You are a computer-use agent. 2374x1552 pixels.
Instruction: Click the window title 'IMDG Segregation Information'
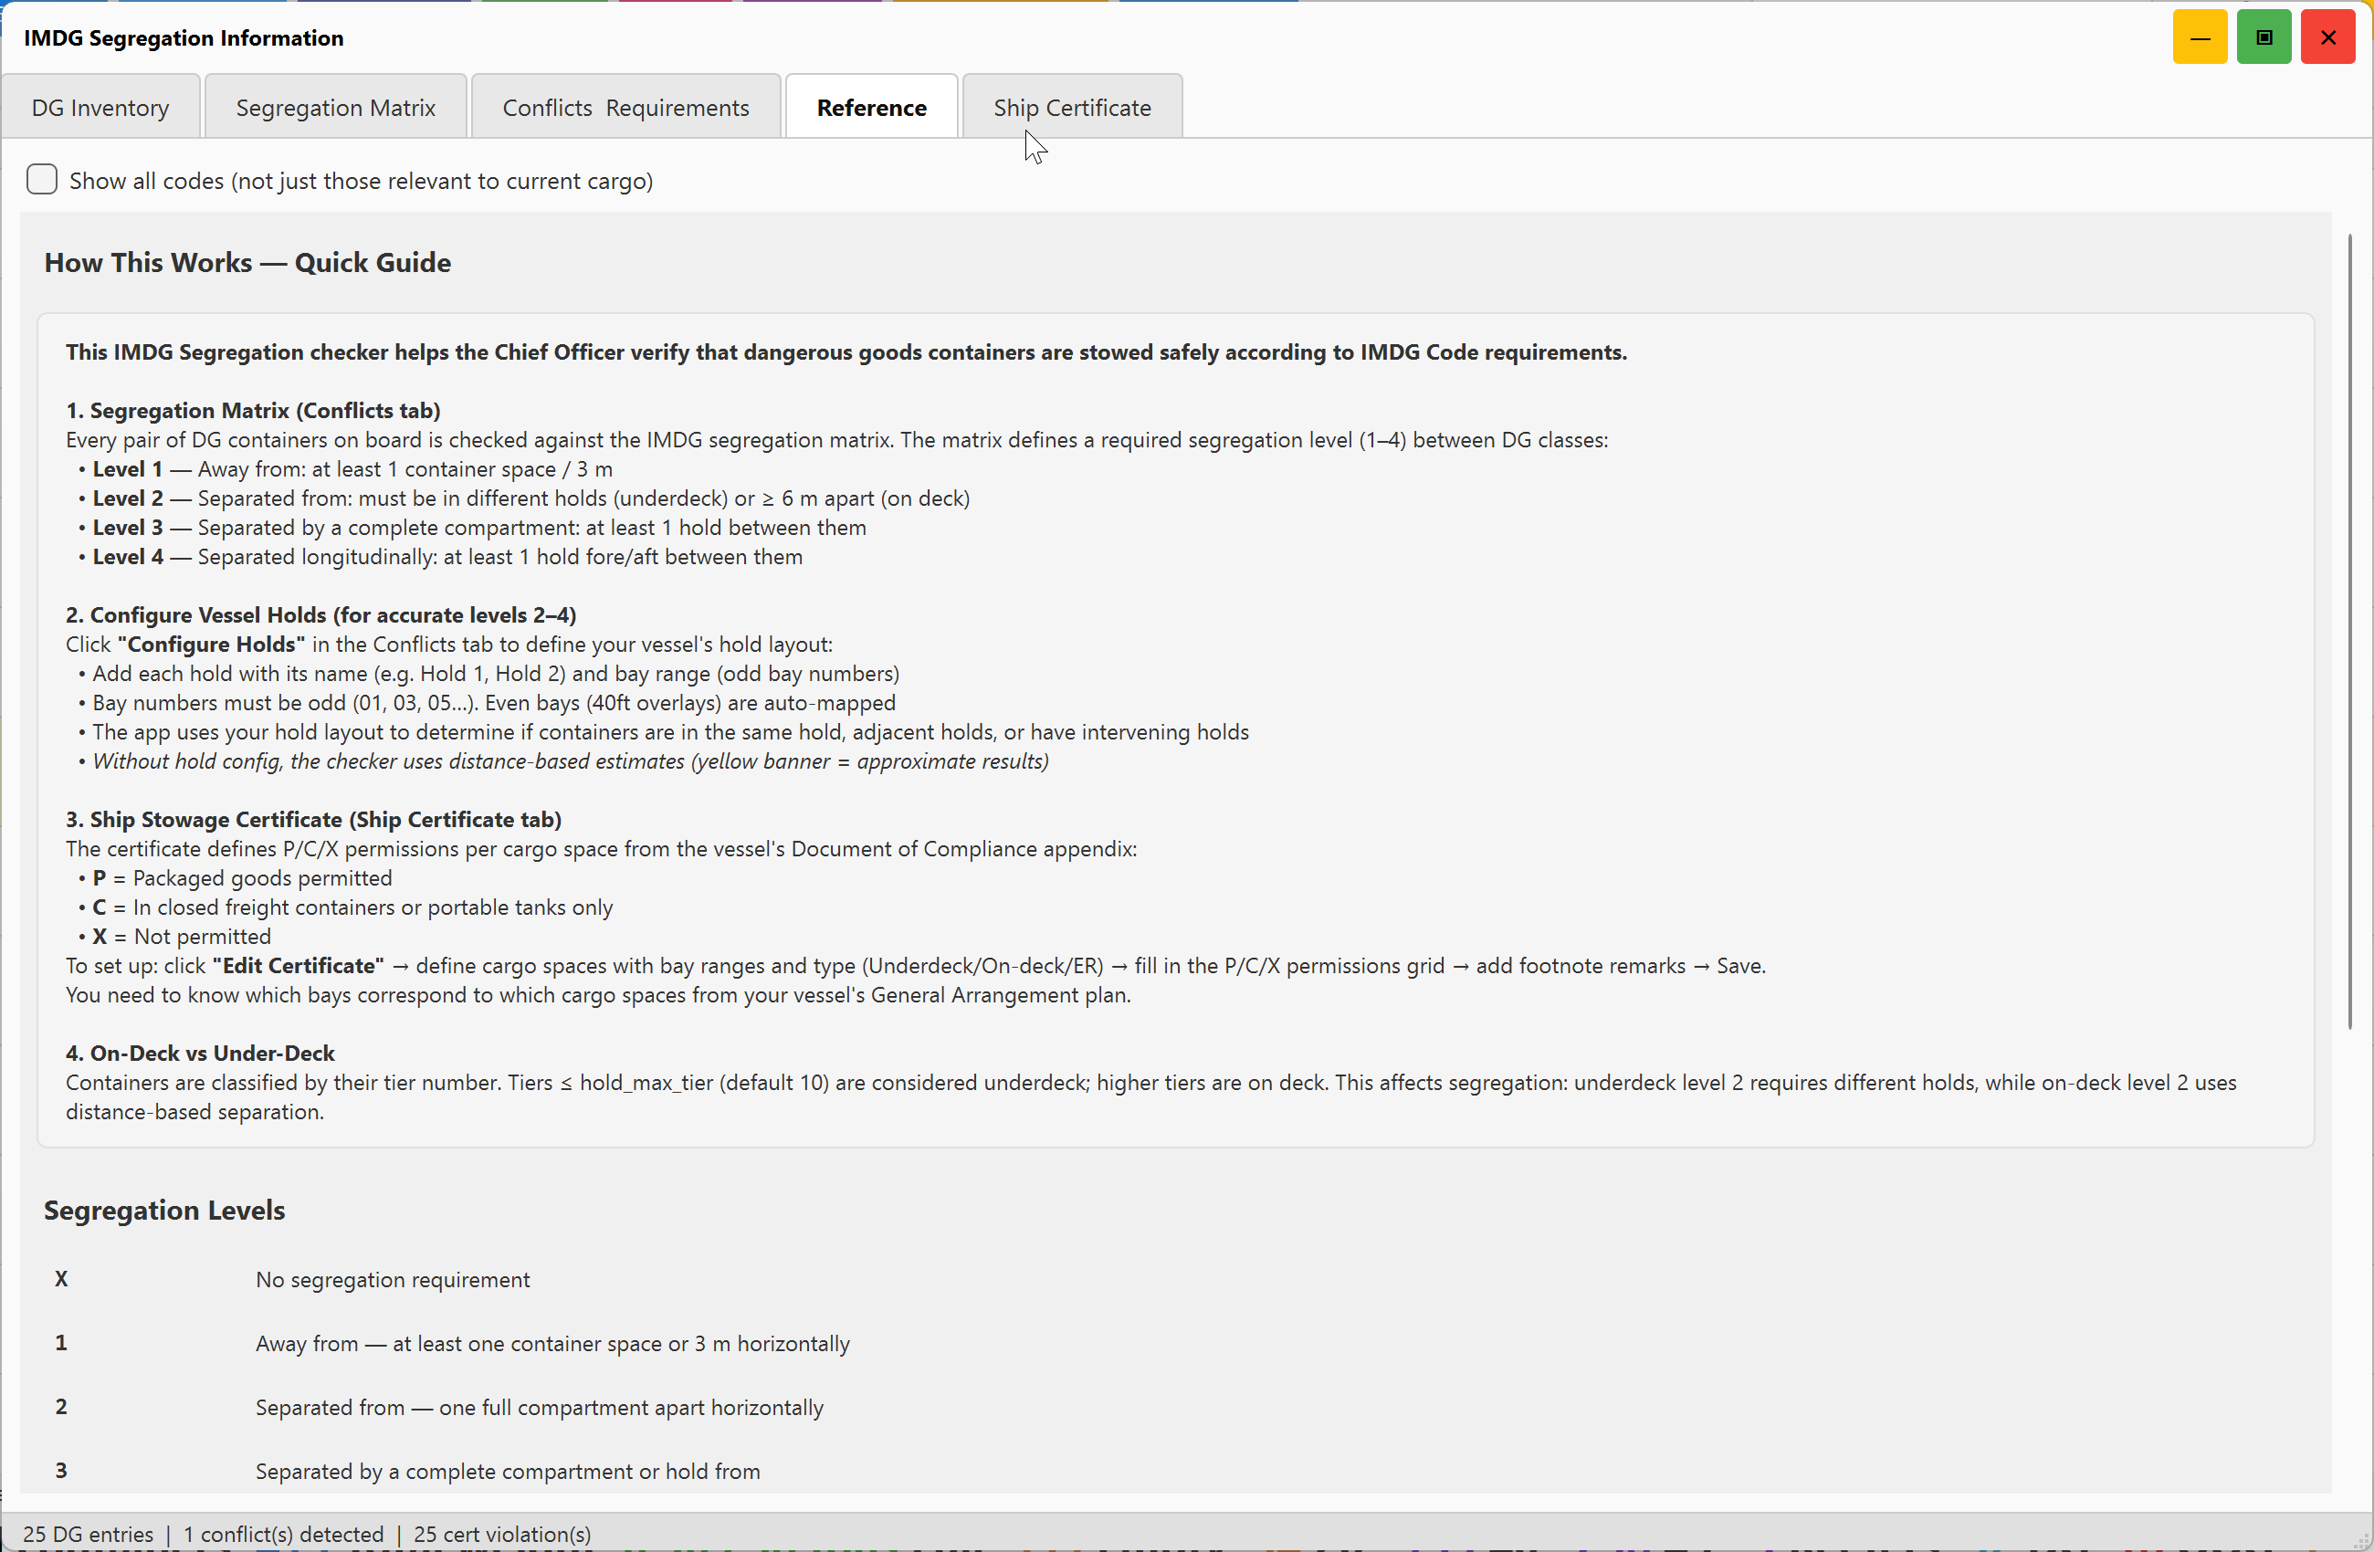click(x=184, y=38)
